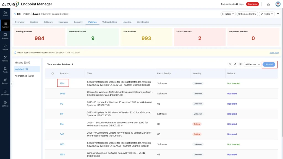This screenshot has width=283, height=159.
Task: Click the search icon above patch table
Action: tap(230, 64)
